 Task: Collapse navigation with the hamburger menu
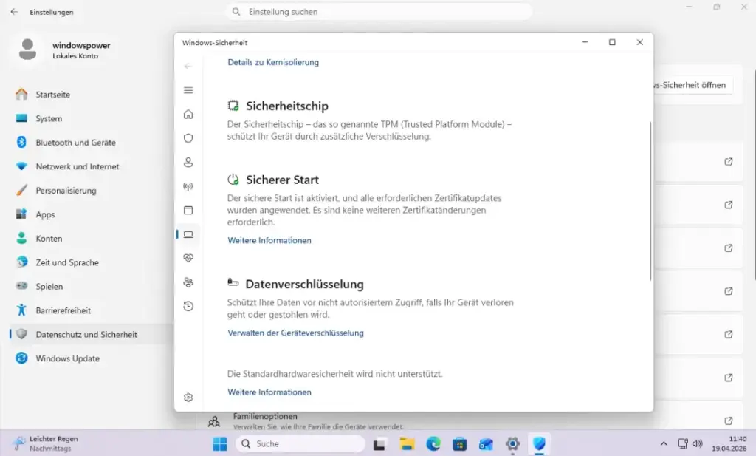[x=188, y=89]
